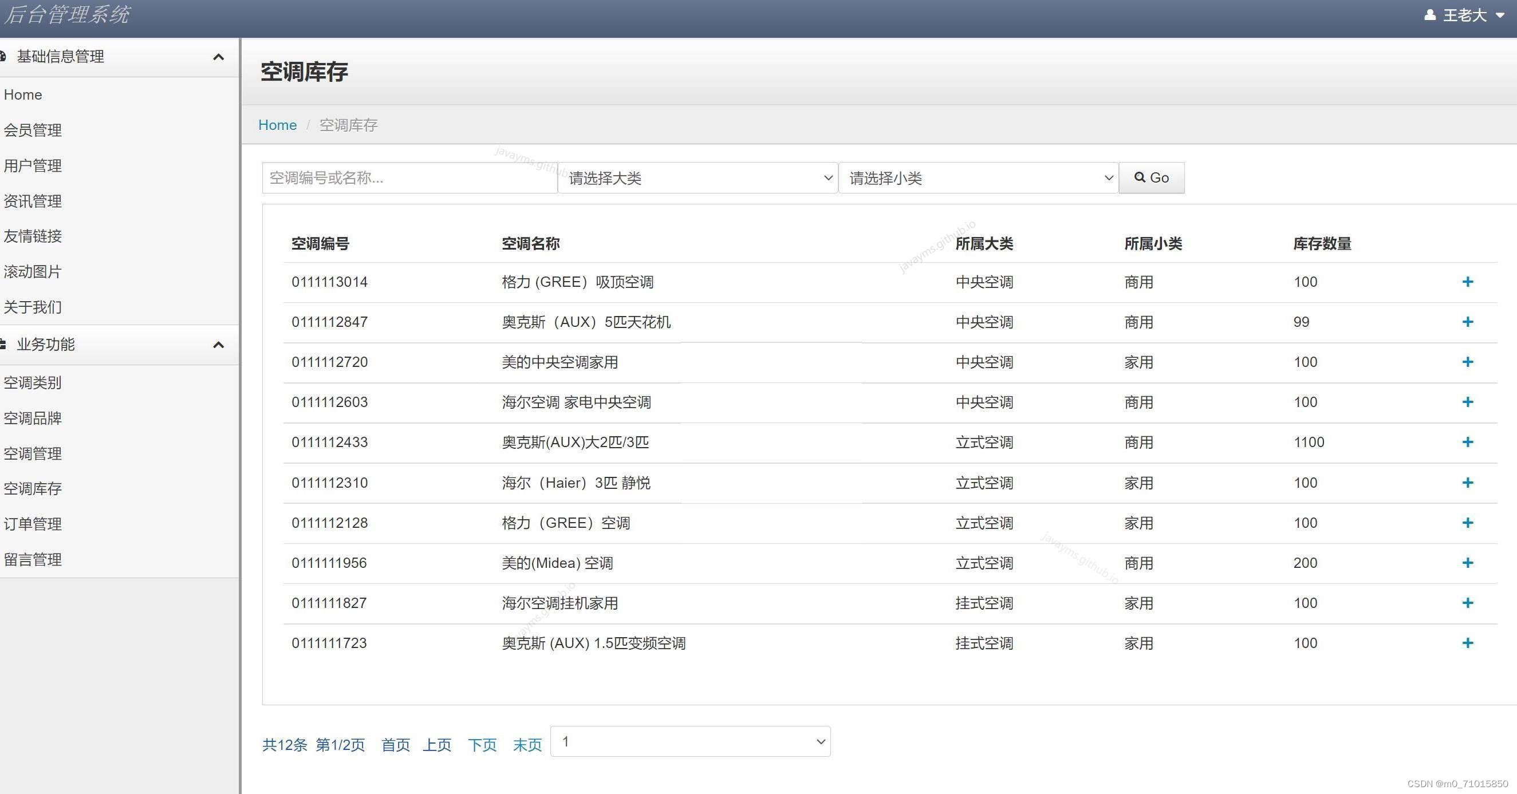Click the 空调名称 column header
Screen dimensions: 1517x794
tap(531, 244)
